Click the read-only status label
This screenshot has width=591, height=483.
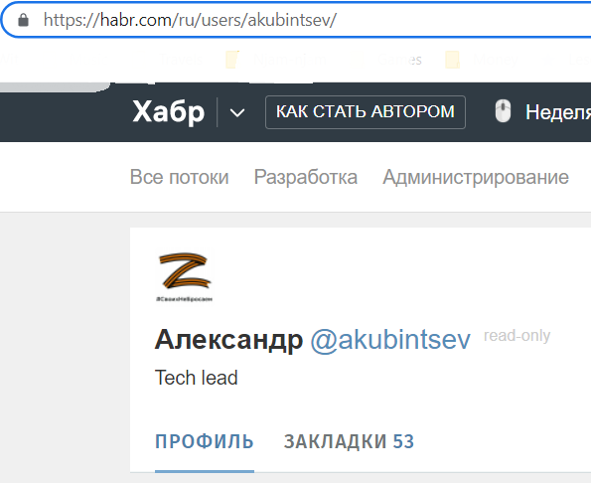click(x=517, y=335)
